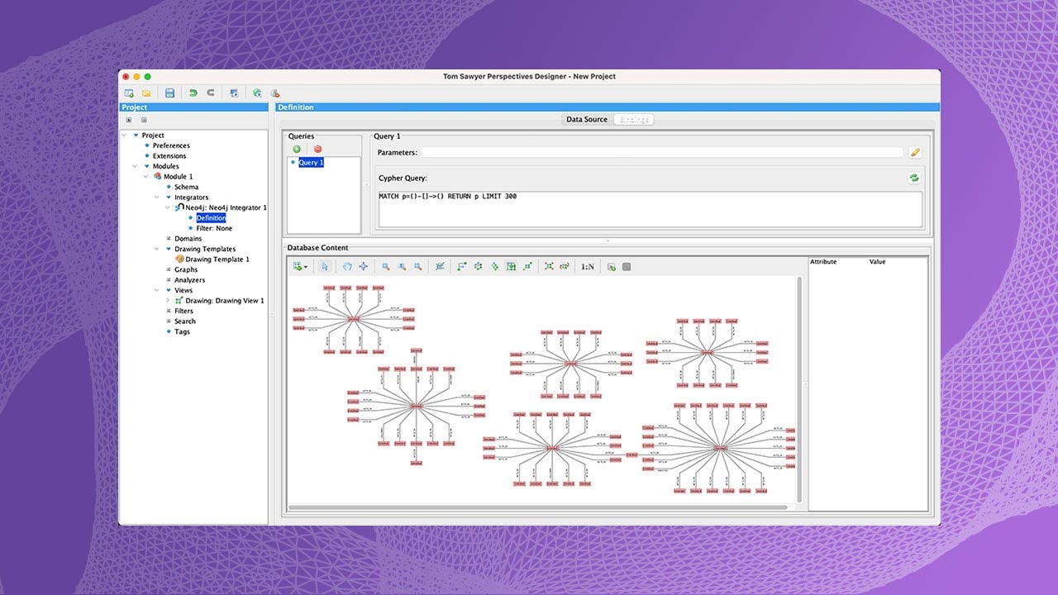Viewport: 1058px width, 595px height.
Task: Activate the Pan hand tool
Action: pos(347,266)
